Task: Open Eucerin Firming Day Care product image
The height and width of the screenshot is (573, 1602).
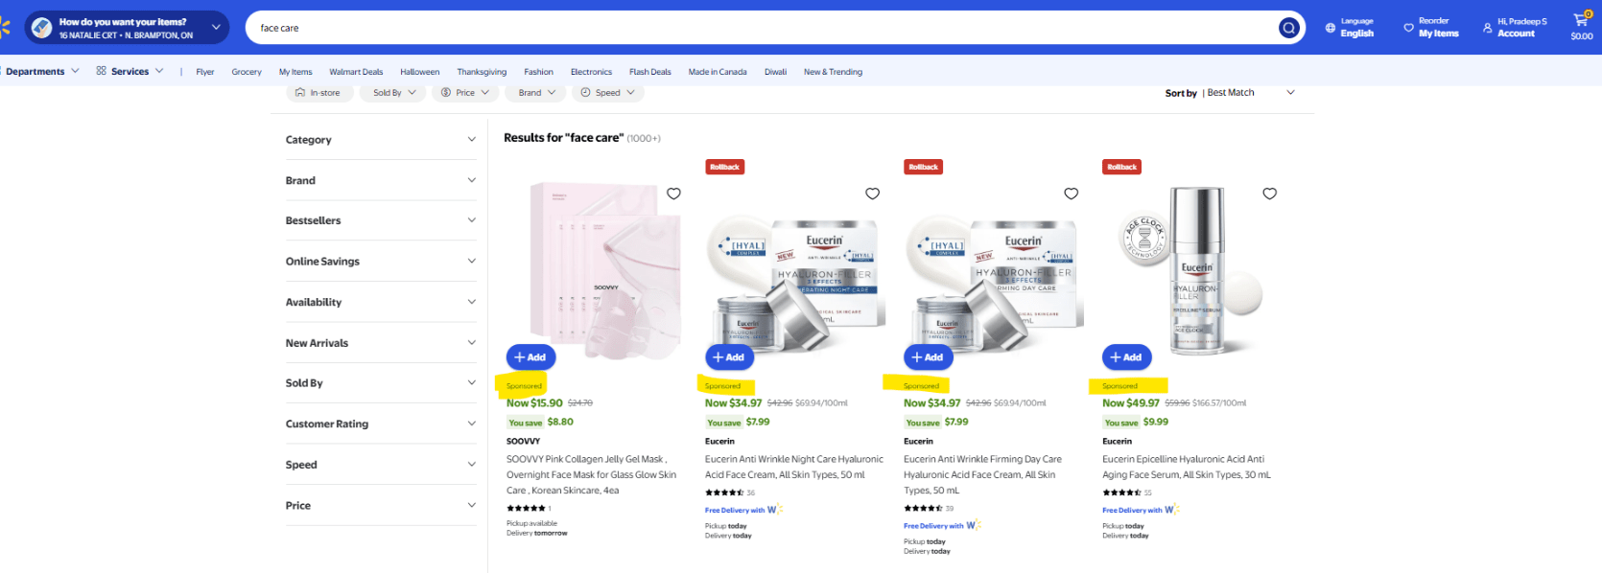Action: [993, 273]
